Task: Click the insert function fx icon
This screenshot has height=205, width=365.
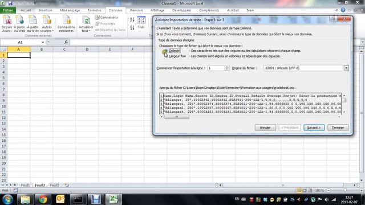Action: 66,42
